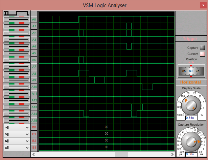Click the left arrow of horizontal scrollbar

(33, 154)
